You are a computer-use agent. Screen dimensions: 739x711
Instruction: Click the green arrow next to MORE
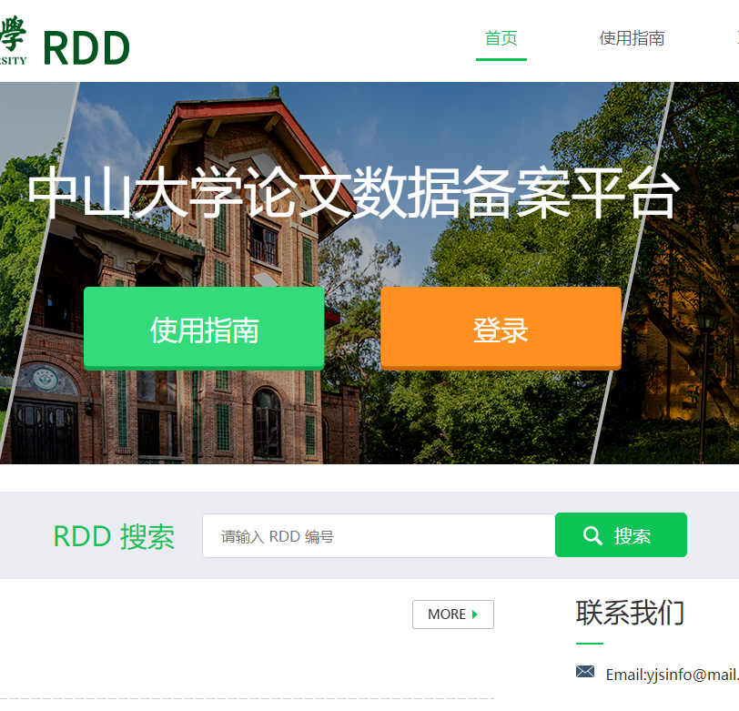[x=475, y=615]
